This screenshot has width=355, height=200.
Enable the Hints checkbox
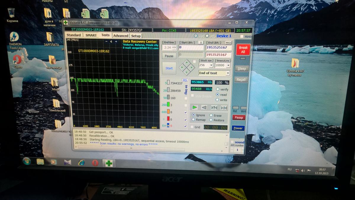pyautogui.click(x=242, y=37)
